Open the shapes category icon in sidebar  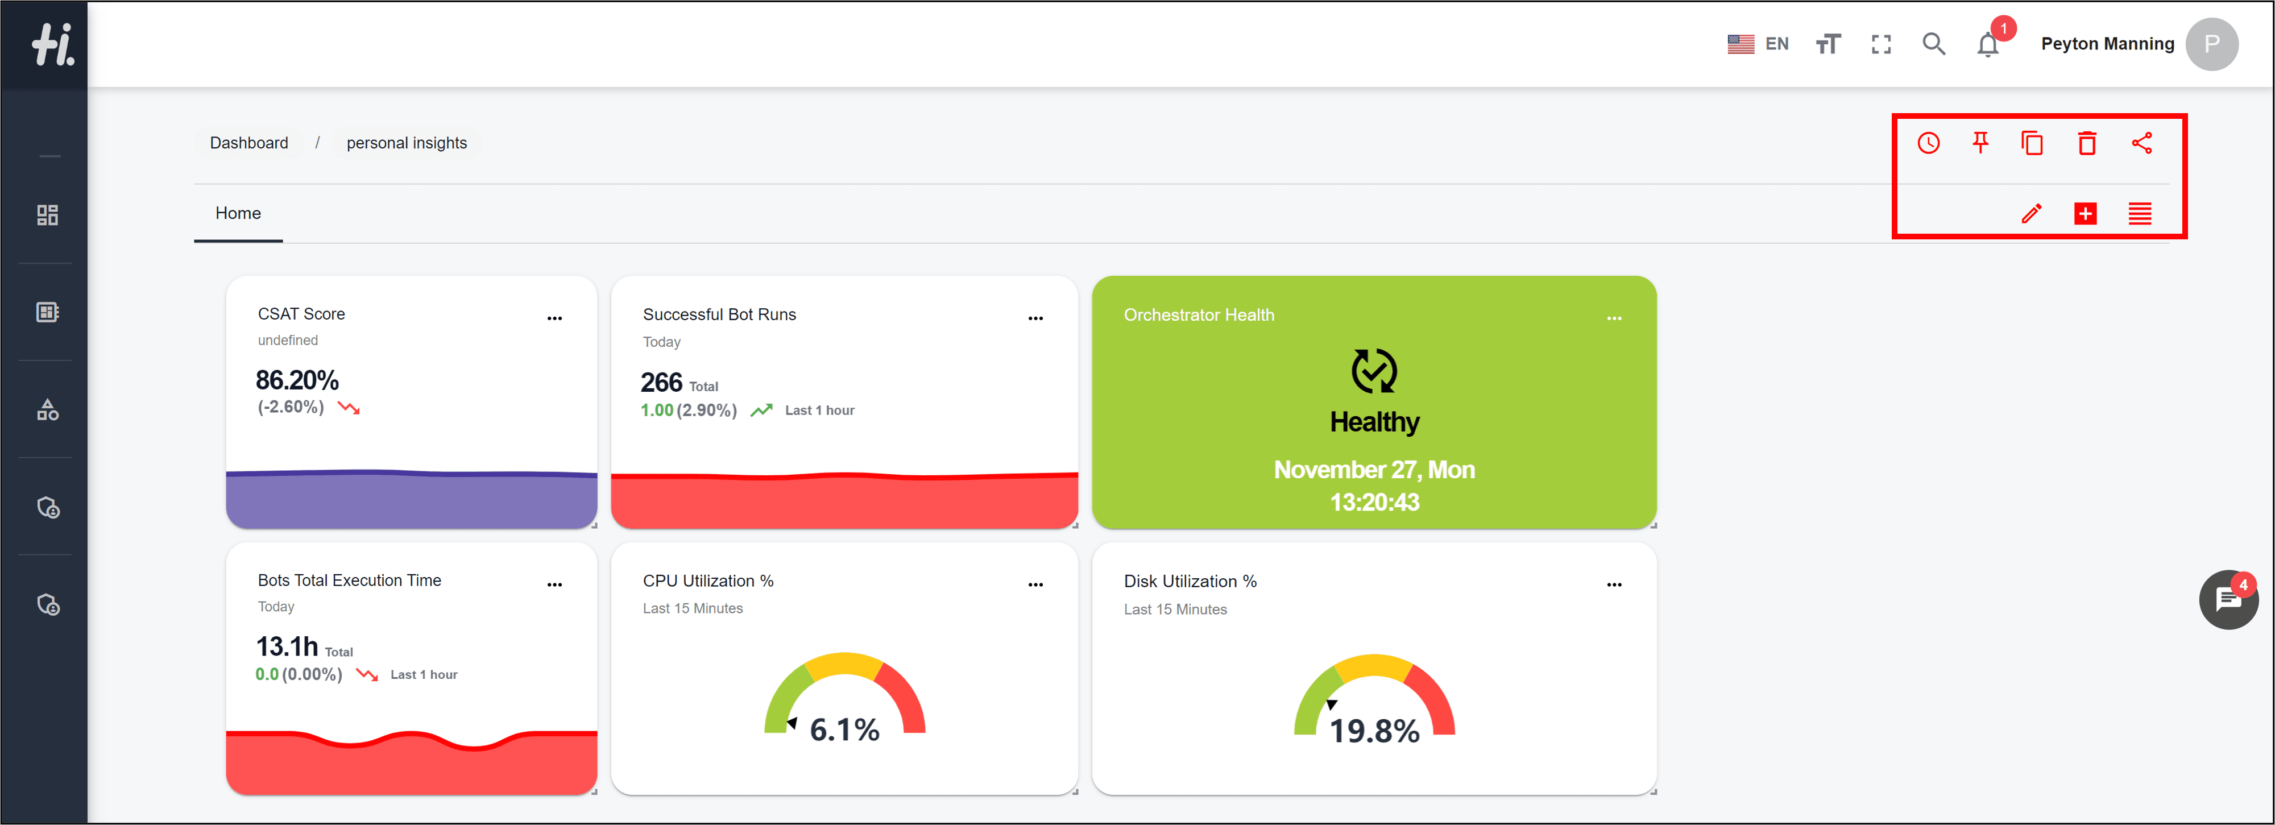pos(48,410)
